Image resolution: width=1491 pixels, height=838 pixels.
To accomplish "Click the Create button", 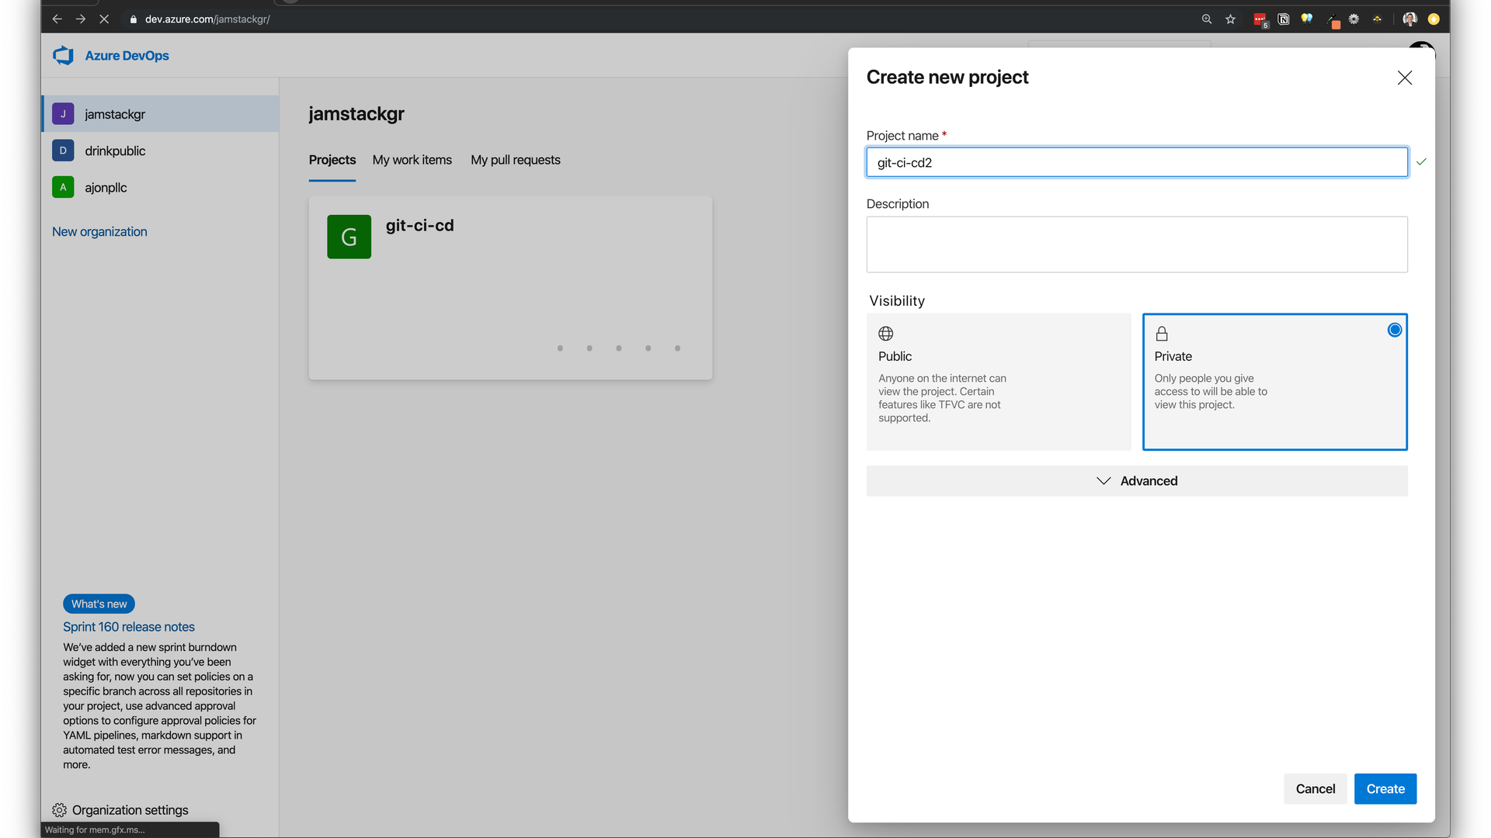I will 1385,789.
